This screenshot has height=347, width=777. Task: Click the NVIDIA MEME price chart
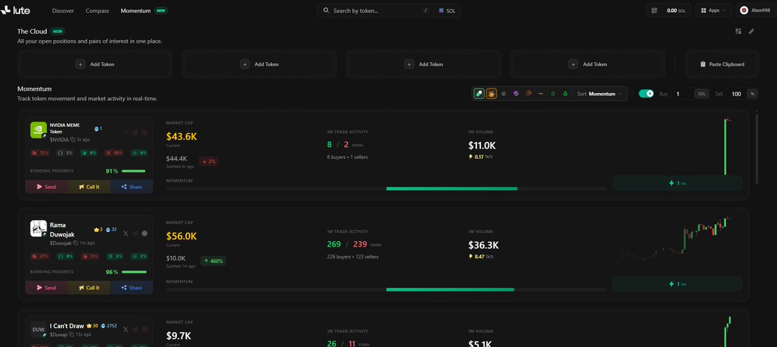click(677, 146)
